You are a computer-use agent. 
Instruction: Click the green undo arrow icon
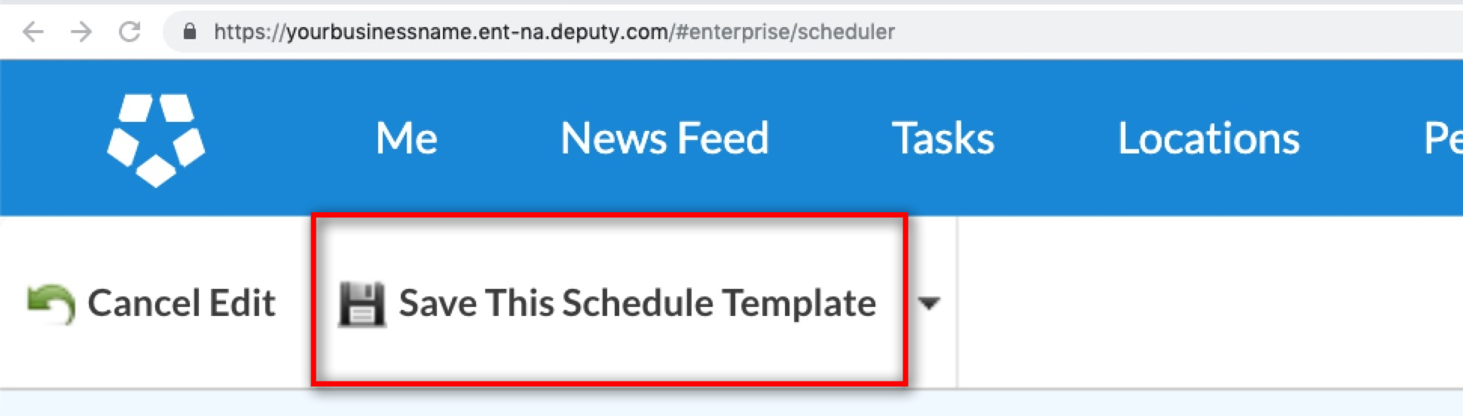[x=50, y=304]
